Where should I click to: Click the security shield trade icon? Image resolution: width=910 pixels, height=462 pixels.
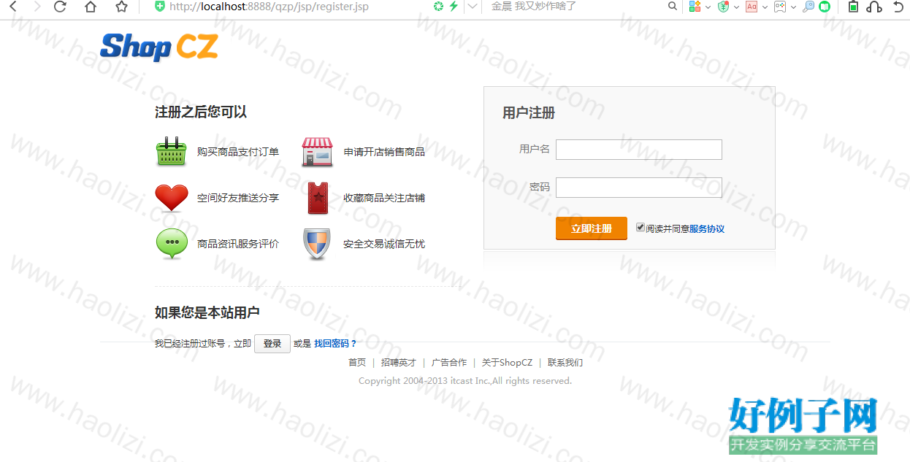click(317, 244)
